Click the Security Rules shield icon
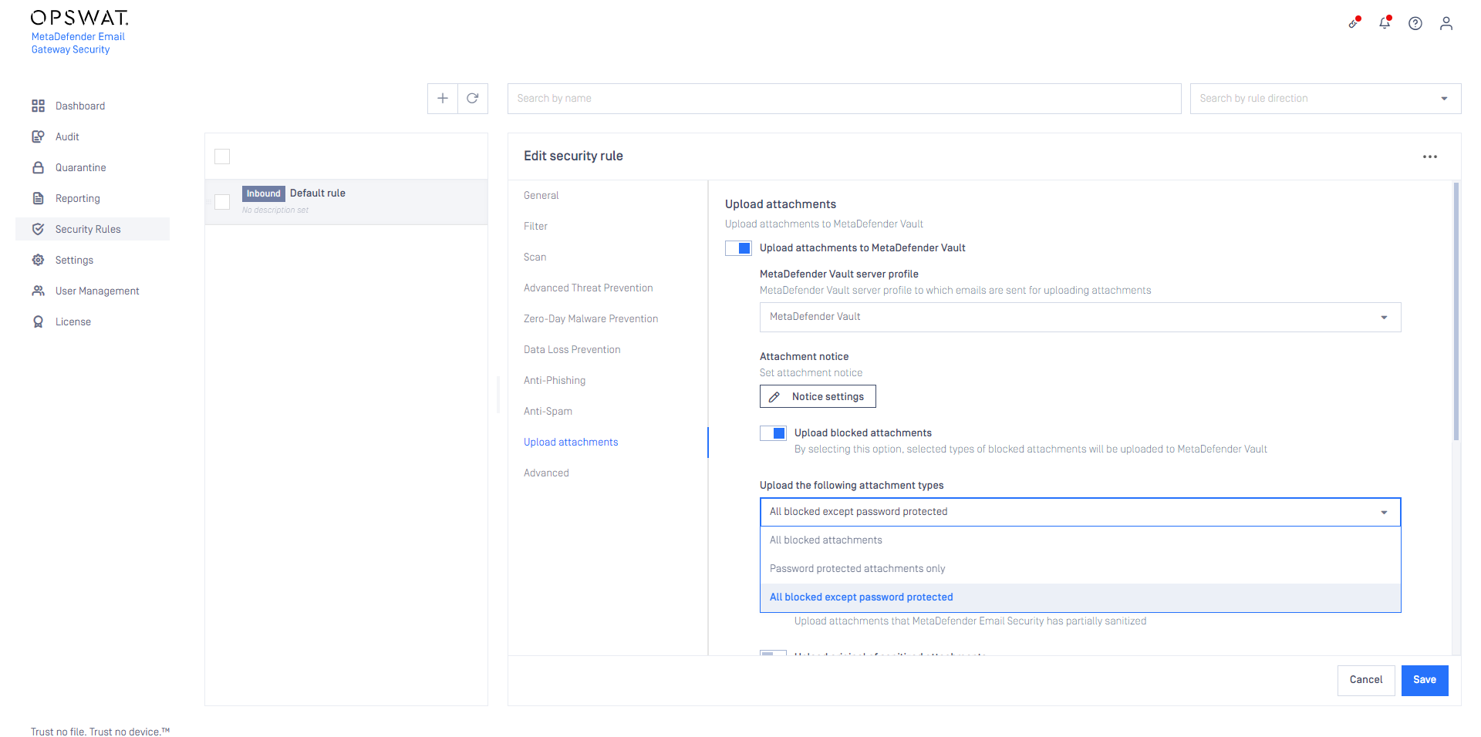 [38, 229]
